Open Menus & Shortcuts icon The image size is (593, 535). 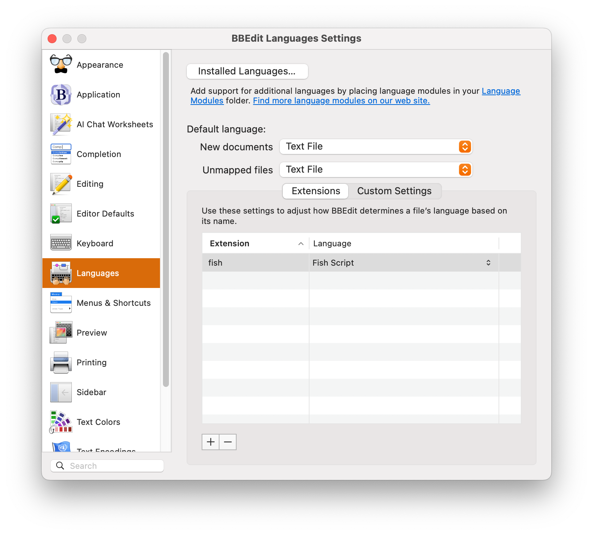(x=61, y=303)
